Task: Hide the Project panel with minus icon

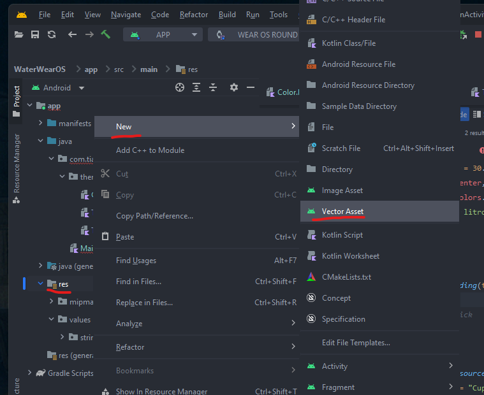Action: [251, 87]
